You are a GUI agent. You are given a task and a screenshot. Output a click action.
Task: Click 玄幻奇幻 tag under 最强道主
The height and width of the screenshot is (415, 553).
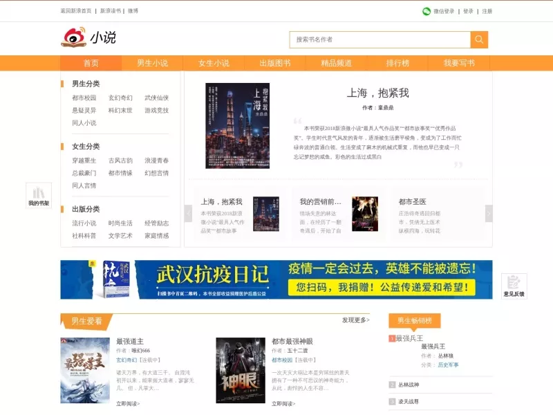[126, 360]
